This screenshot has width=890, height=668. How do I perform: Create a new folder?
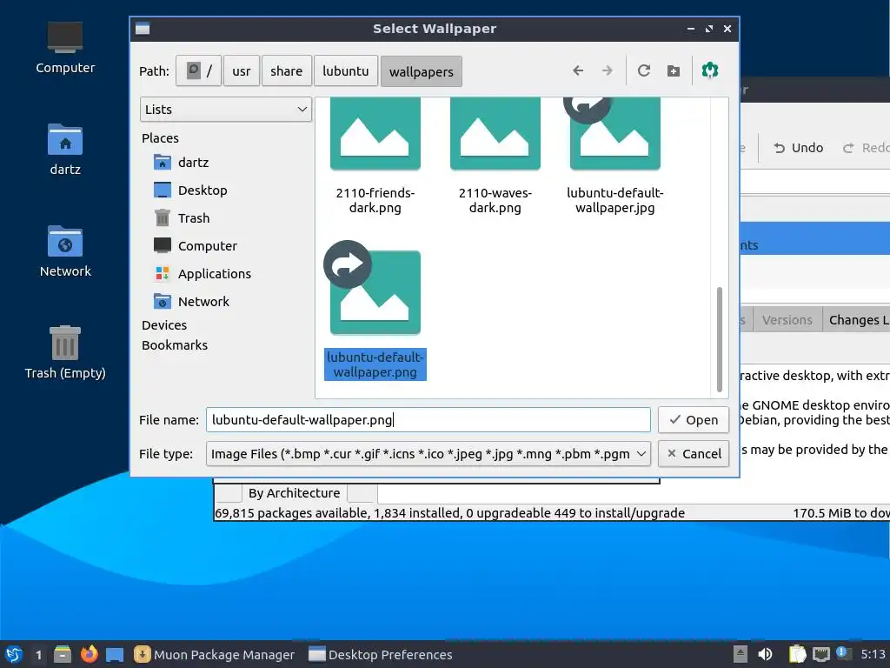tap(674, 71)
